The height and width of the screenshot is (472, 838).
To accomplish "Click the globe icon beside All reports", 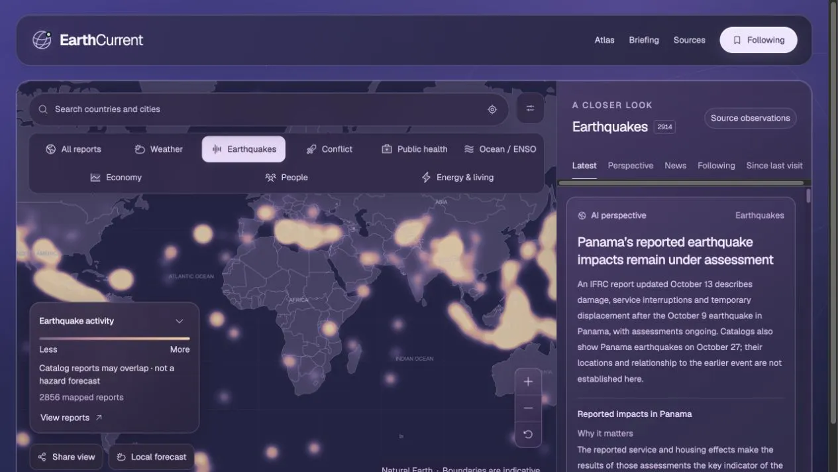I will tap(50, 149).
